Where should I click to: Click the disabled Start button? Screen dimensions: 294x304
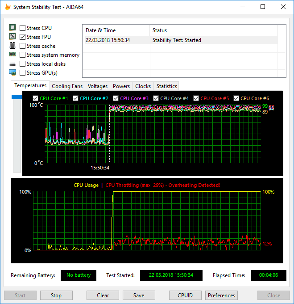click(x=20, y=295)
